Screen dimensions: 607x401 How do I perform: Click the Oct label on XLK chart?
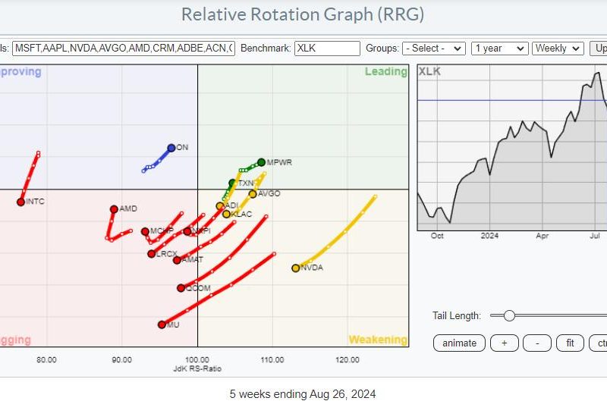(x=437, y=236)
